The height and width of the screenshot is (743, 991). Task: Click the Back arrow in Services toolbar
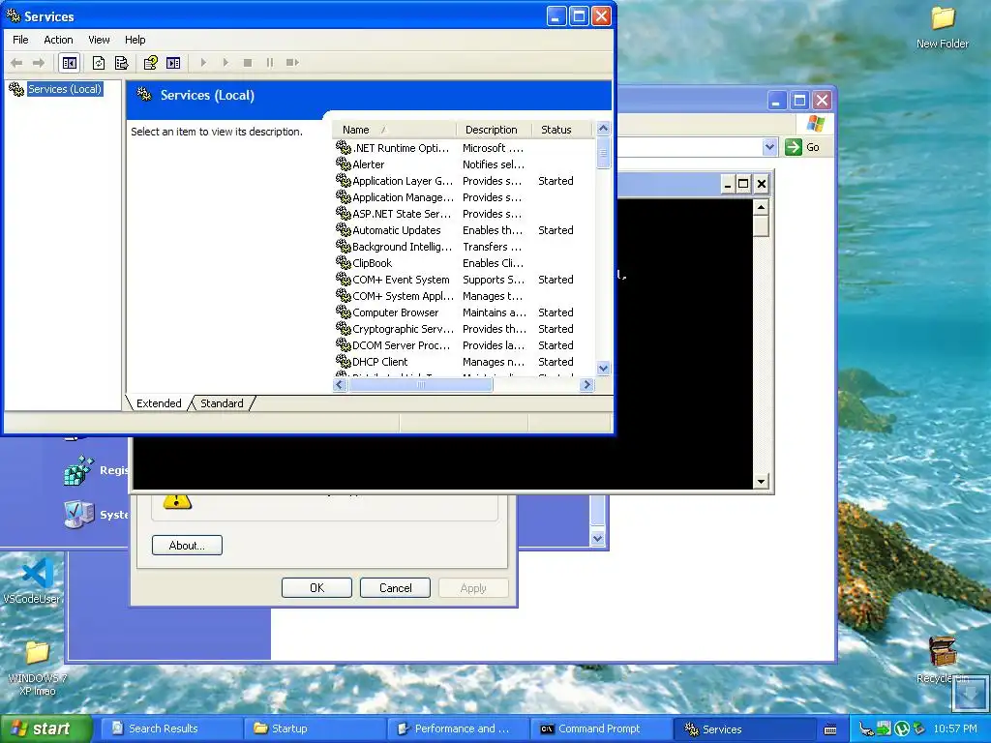click(17, 63)
